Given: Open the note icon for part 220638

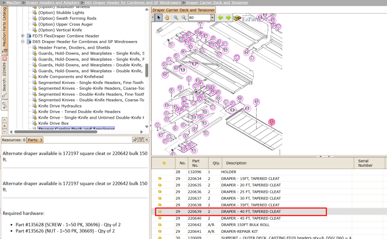Looking at the screenshot, I should point(160,205).
